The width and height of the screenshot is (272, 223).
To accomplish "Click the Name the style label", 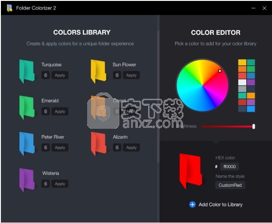I will tap(230, 176).
